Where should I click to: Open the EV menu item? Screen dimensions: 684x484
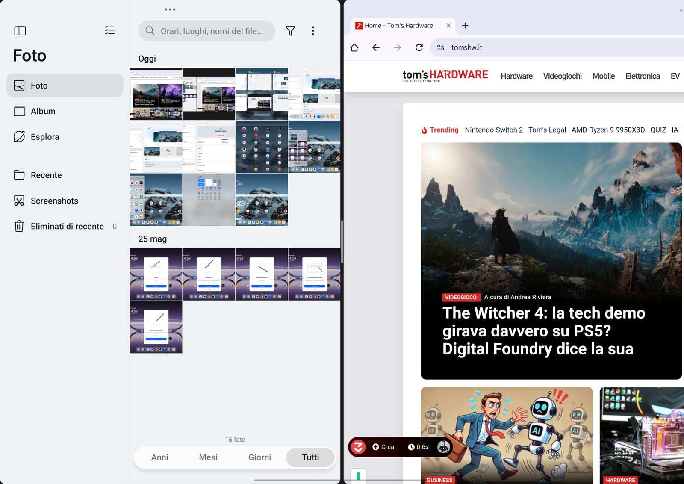click(x=675, y=76)
